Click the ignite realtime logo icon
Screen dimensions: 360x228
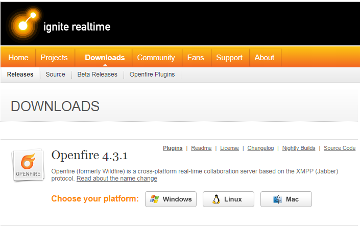(24, 24)
